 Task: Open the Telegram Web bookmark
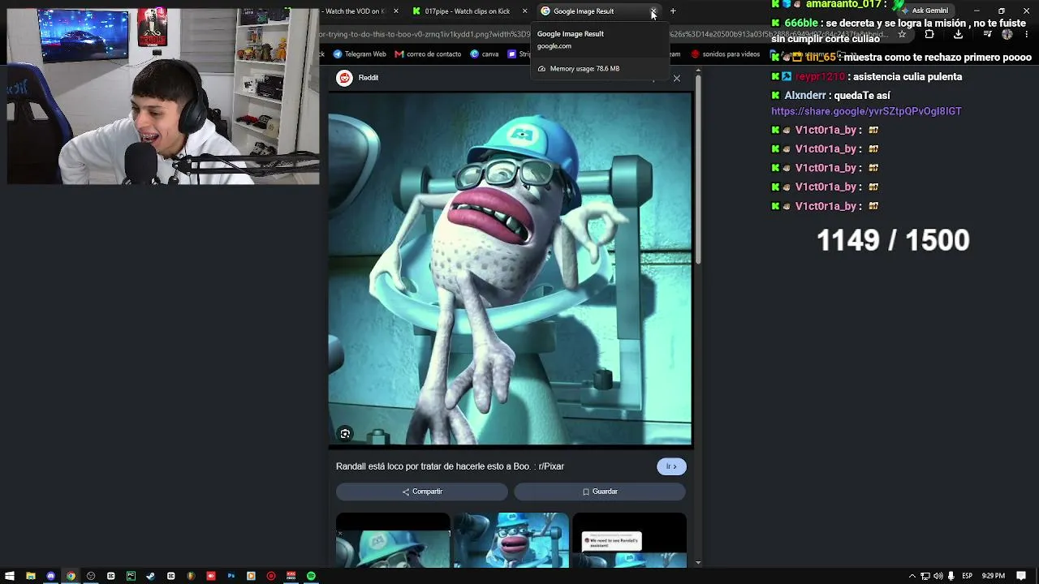tap(360, 54)
